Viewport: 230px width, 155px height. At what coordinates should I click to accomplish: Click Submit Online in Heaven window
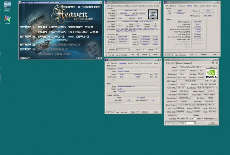coord(54,54)
